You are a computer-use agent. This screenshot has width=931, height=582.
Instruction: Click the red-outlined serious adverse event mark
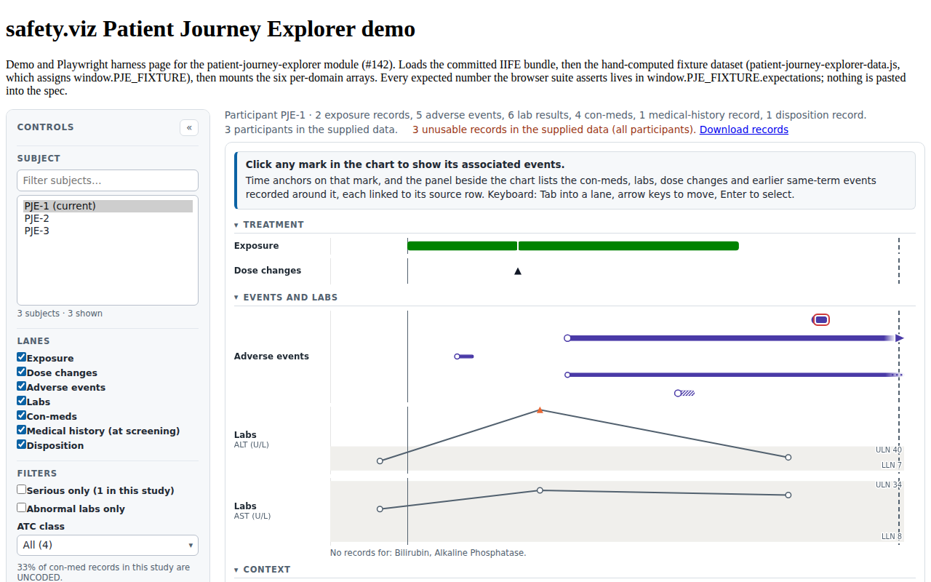[x=821, y=319]
